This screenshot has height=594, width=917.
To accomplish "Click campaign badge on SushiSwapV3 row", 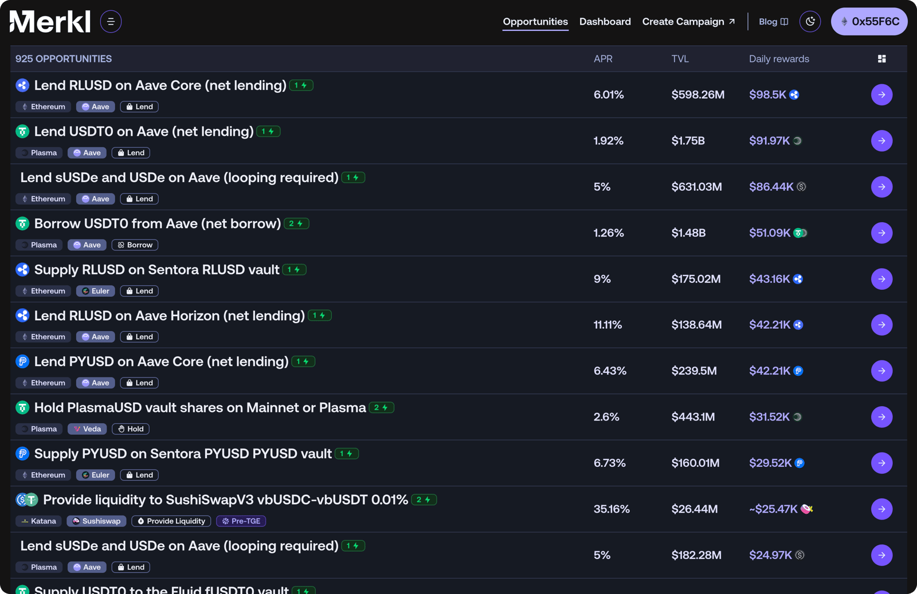I will tap(424, 500).
